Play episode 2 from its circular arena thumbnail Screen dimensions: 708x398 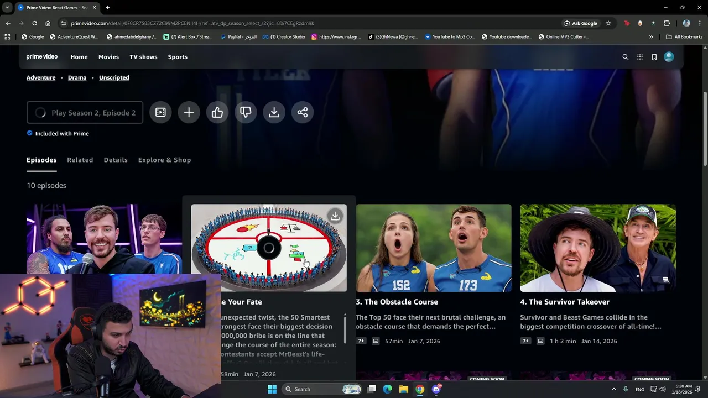(x=269, y=248)
